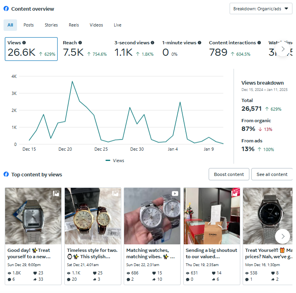Click the See all content button
Screen dimensions: 296x293
(272, 174)
